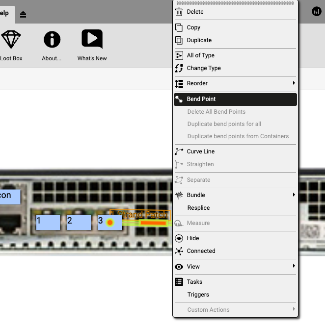Viewport: 325px width, 324px height.
Task: Click the Curve Line icon in menu
Action: pyautogui.click(x=179, y=151)
